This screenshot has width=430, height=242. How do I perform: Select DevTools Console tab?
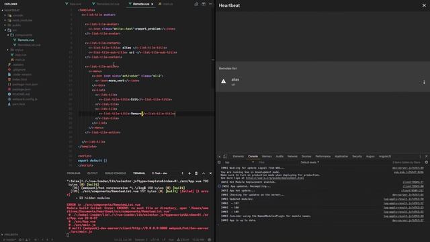(253, 157)
